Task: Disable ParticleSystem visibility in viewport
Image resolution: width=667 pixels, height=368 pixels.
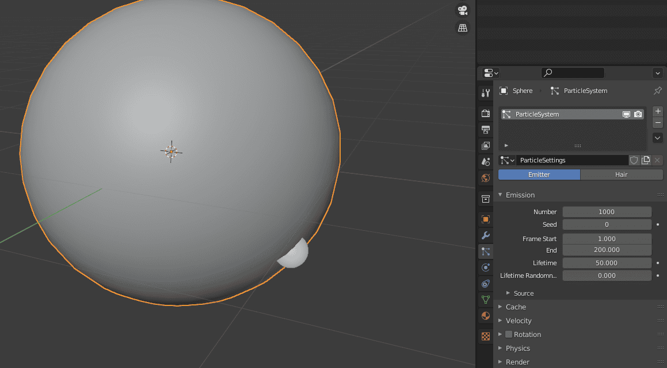Action: 626,114
